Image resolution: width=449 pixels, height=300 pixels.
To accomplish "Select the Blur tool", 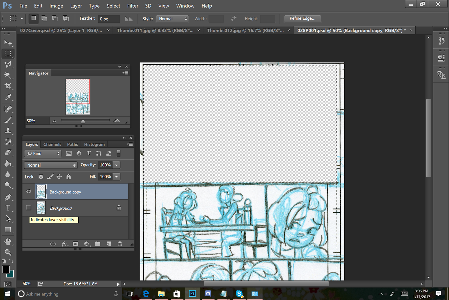I will coord(8,175).
